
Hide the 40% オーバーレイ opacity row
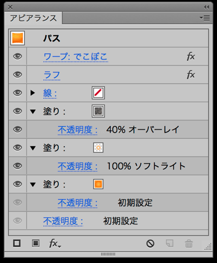tap(17, 129)
